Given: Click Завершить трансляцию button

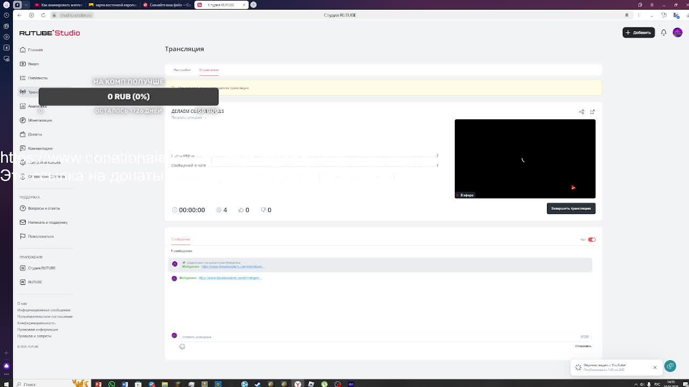Looking at the screenshot, I should point(571,209).
